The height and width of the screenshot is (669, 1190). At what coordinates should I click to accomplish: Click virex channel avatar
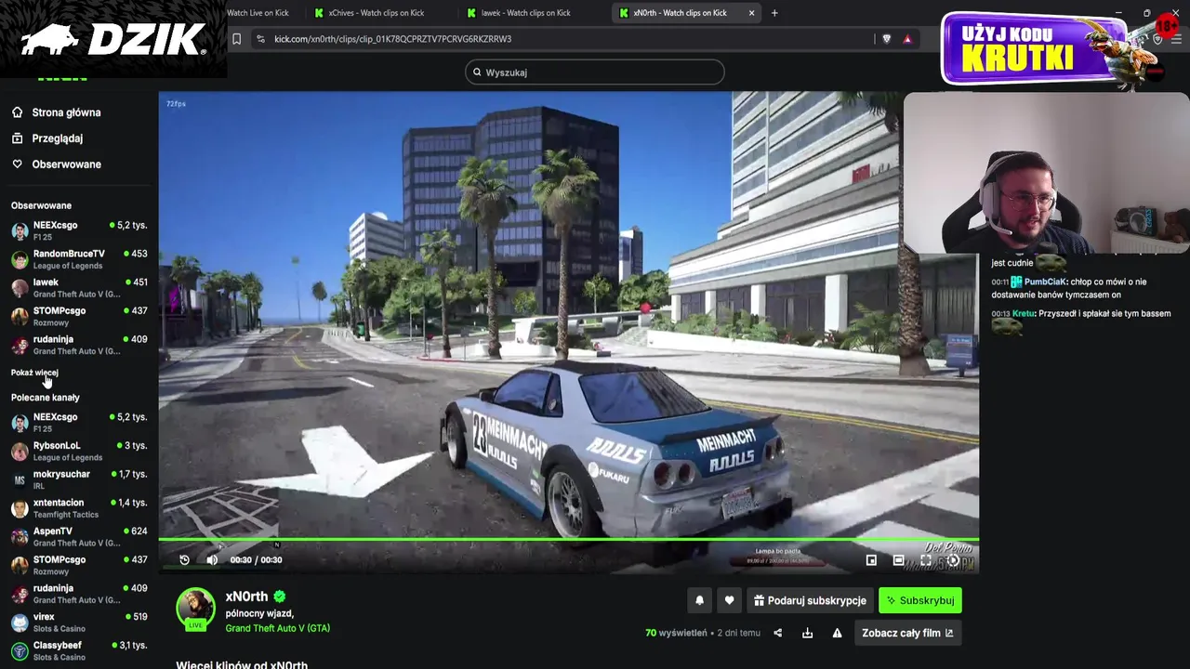20,623
